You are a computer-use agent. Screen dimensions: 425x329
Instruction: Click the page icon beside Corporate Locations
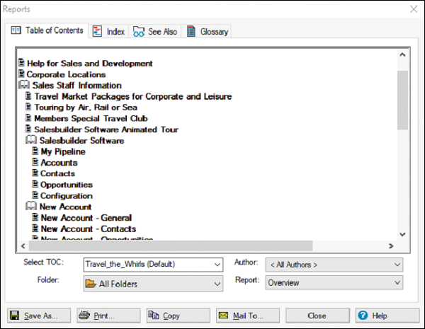click(x=21, y=74)
